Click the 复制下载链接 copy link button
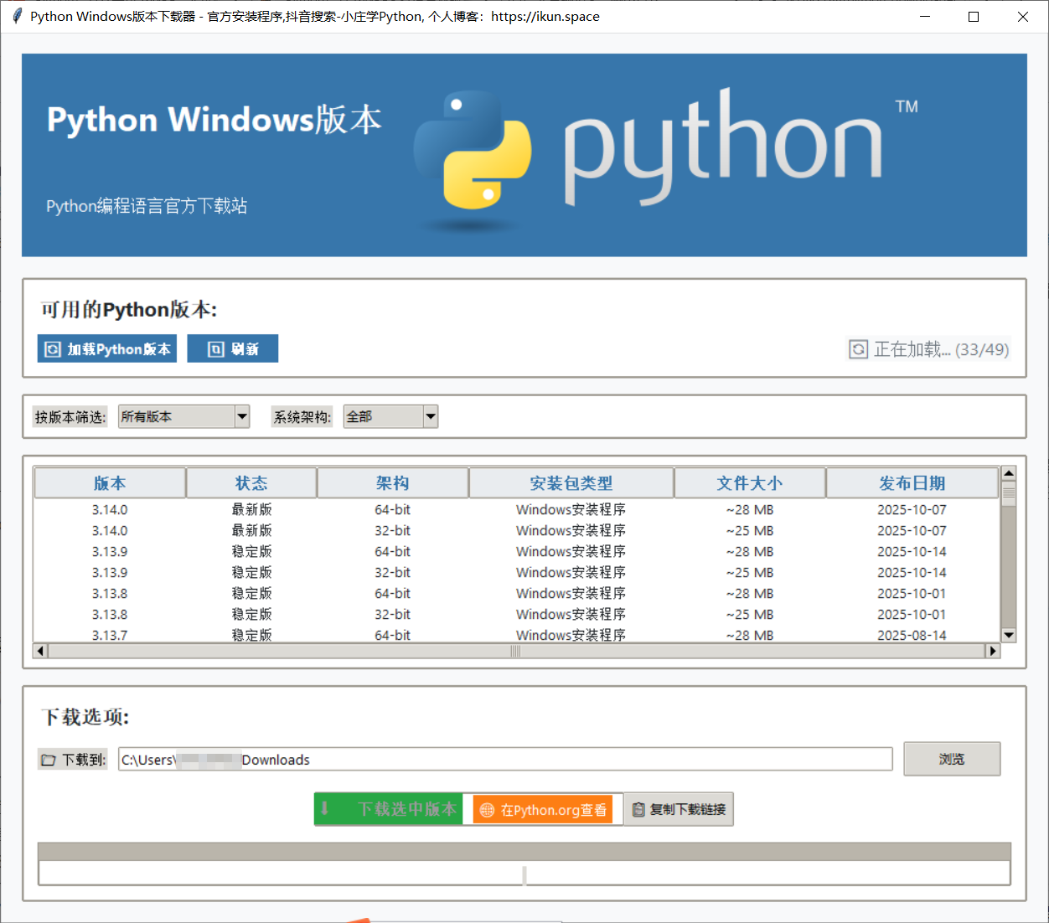1049x923 pixels. click(x=679, y=810)
